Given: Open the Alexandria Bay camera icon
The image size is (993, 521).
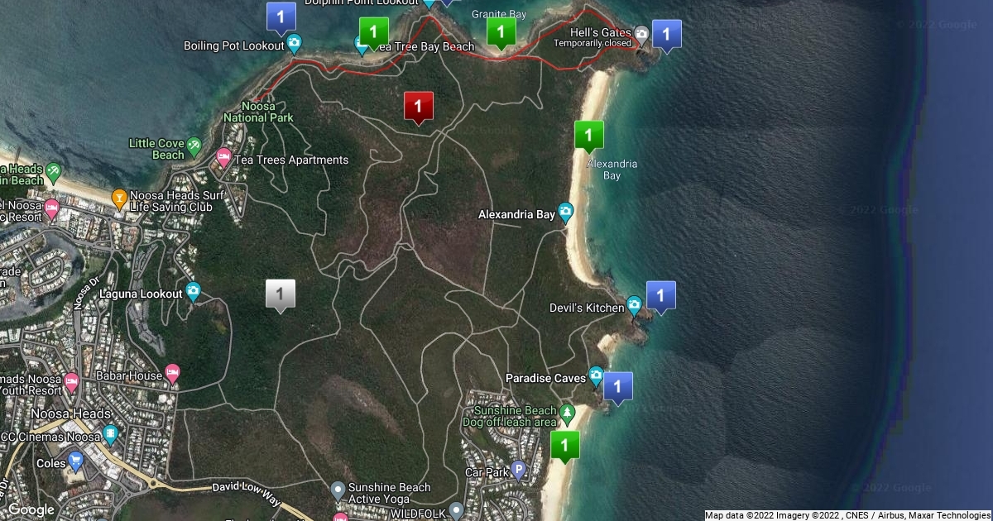Looking at the screenshot, I should (x=566, y=212).
